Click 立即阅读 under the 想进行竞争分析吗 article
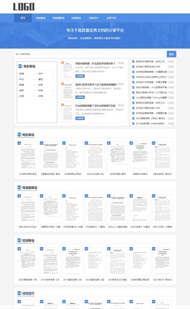 [x=80, y=97]
